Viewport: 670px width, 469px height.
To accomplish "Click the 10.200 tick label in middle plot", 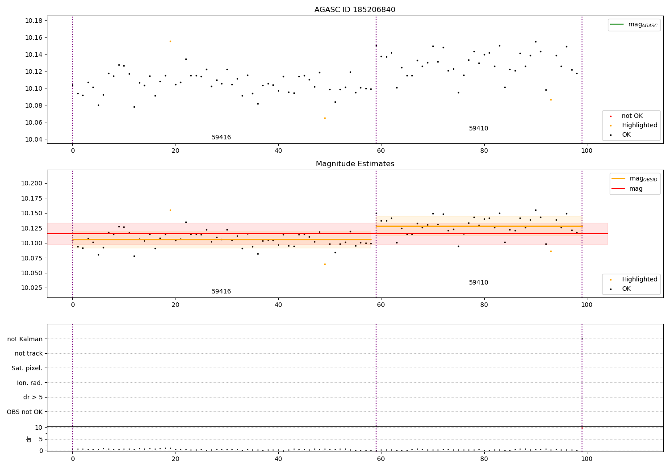I will coord(32,184).
